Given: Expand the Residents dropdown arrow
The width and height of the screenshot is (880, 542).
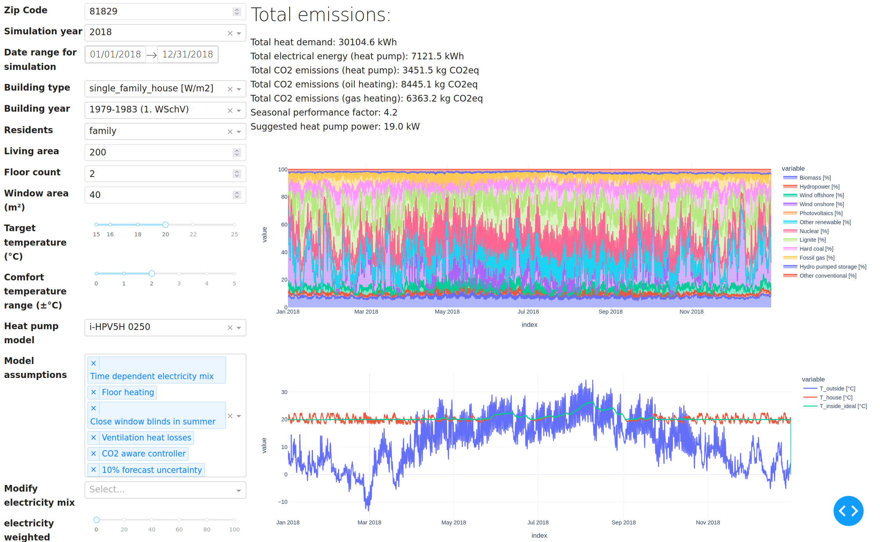Looking at the screenshot, I should click(x=239, y=132).
